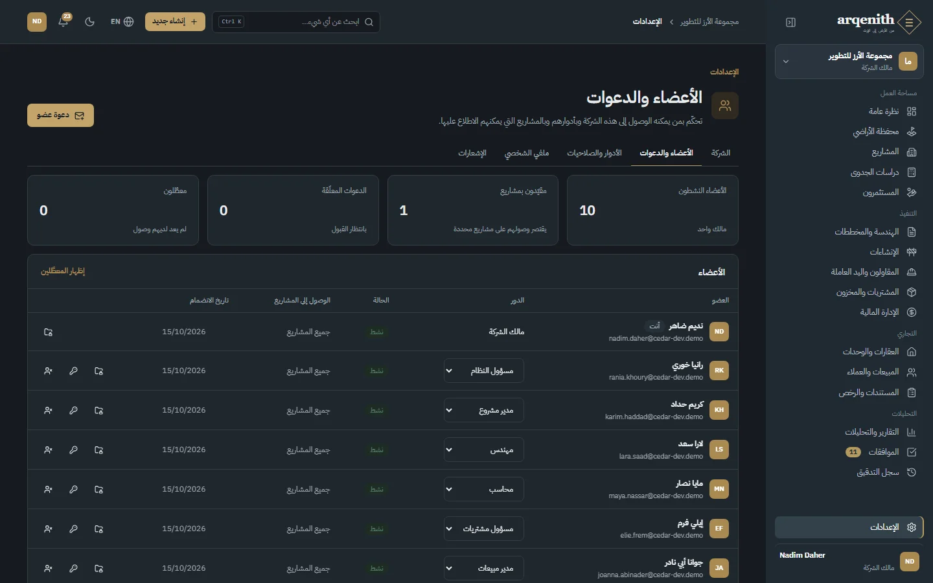The width and height of the screenshot is (933, 583).
Task: Show suspended members via إظهار المعطّلين
Action: 63,271
